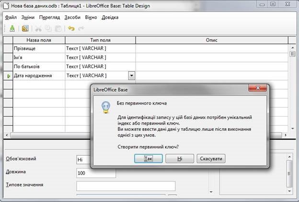This screenshot has width=299, height=202.
Task: Open the Довідка menu
Action: click(x=110, y=18)
